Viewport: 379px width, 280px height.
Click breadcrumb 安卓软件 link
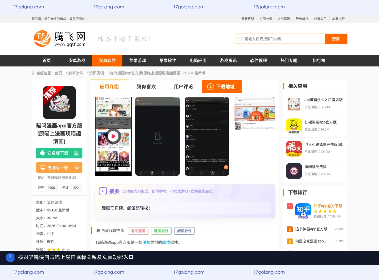pos(76,73)
